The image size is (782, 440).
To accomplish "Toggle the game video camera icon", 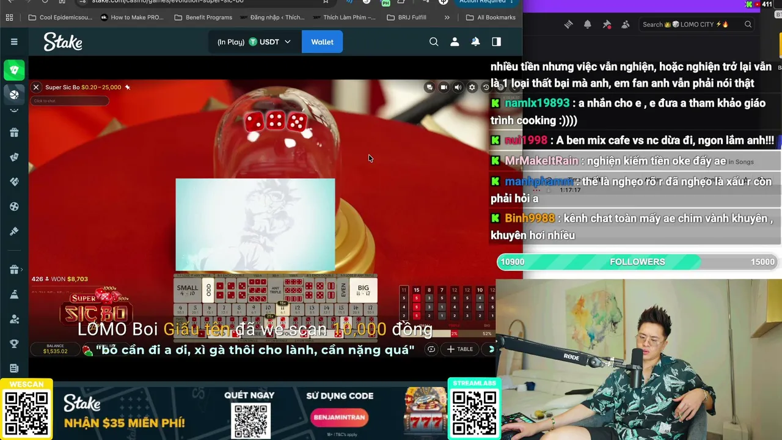I will coord(444,87).
